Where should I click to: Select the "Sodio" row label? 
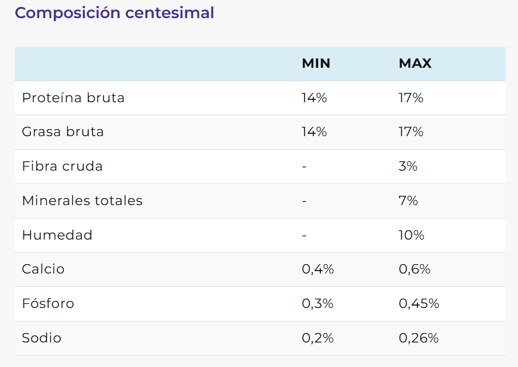pos(42,338)
